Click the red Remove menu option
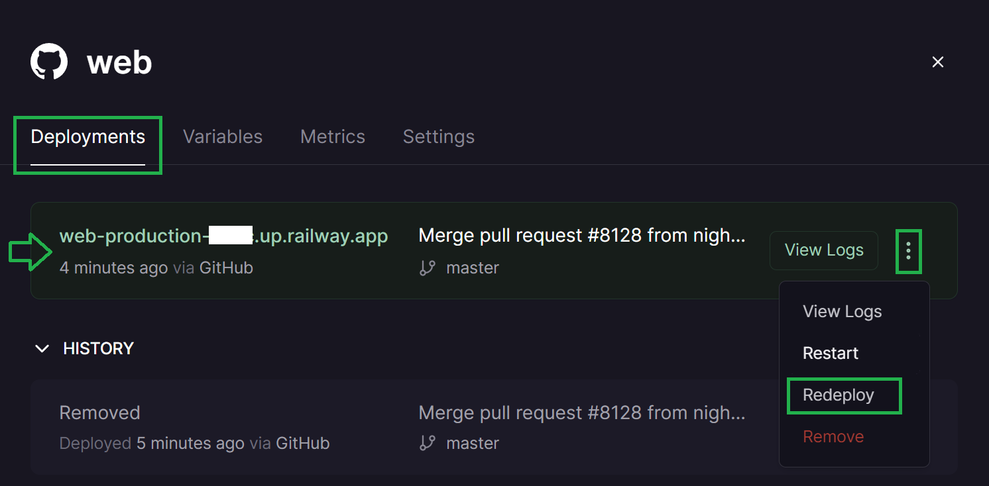 point(833,437)
